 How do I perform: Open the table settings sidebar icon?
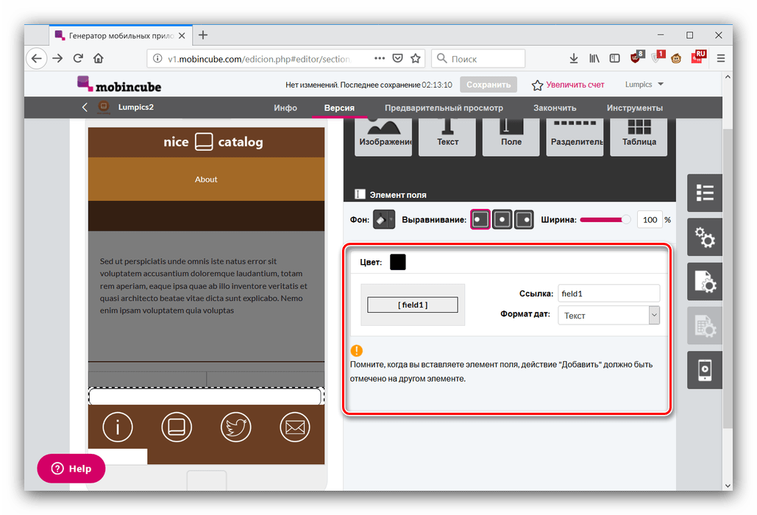point(704,326)
